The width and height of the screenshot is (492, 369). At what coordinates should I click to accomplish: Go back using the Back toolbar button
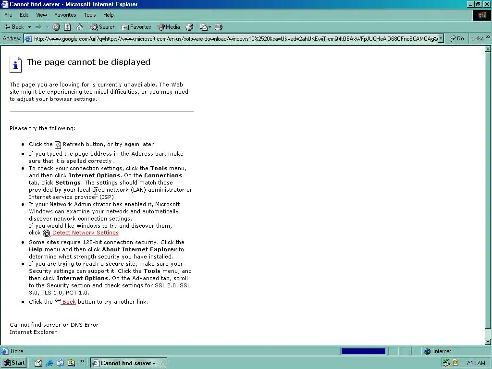14,27
